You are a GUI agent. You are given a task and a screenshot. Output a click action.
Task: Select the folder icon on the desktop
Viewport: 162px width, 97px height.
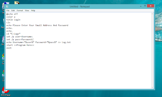pyautogui.click(x=17, y=3)
